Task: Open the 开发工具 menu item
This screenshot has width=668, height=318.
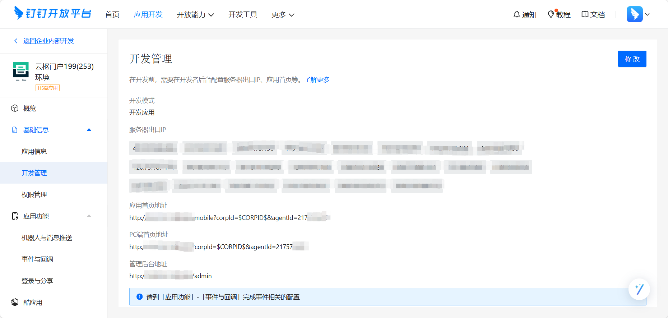Action: [x=243, y=14]
